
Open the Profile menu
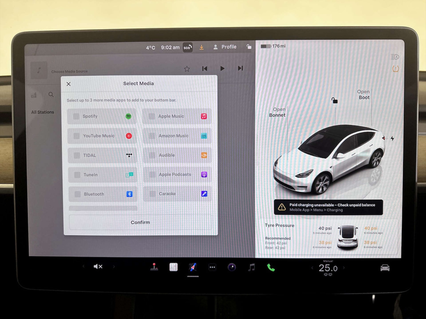[x=225, y=47]
